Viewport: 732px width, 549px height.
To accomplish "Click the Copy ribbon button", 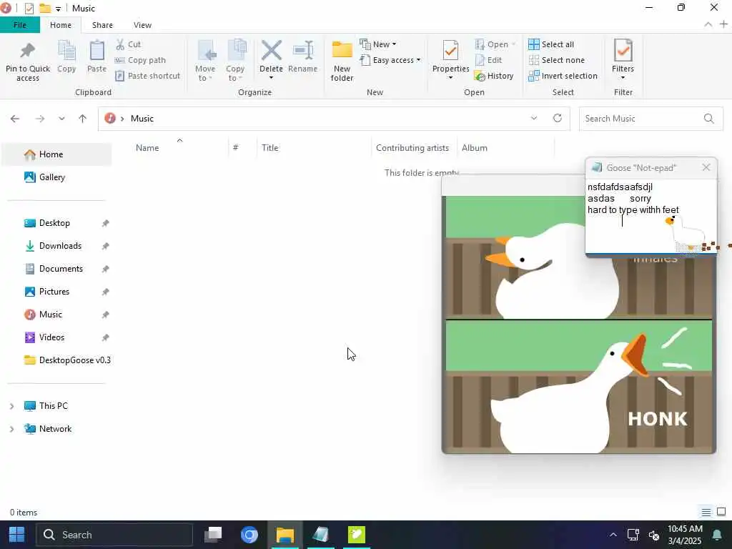I will pyautogui.click(x=66, y=56).
